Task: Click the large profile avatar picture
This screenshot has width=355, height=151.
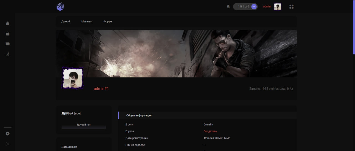Action: point(72,78)
